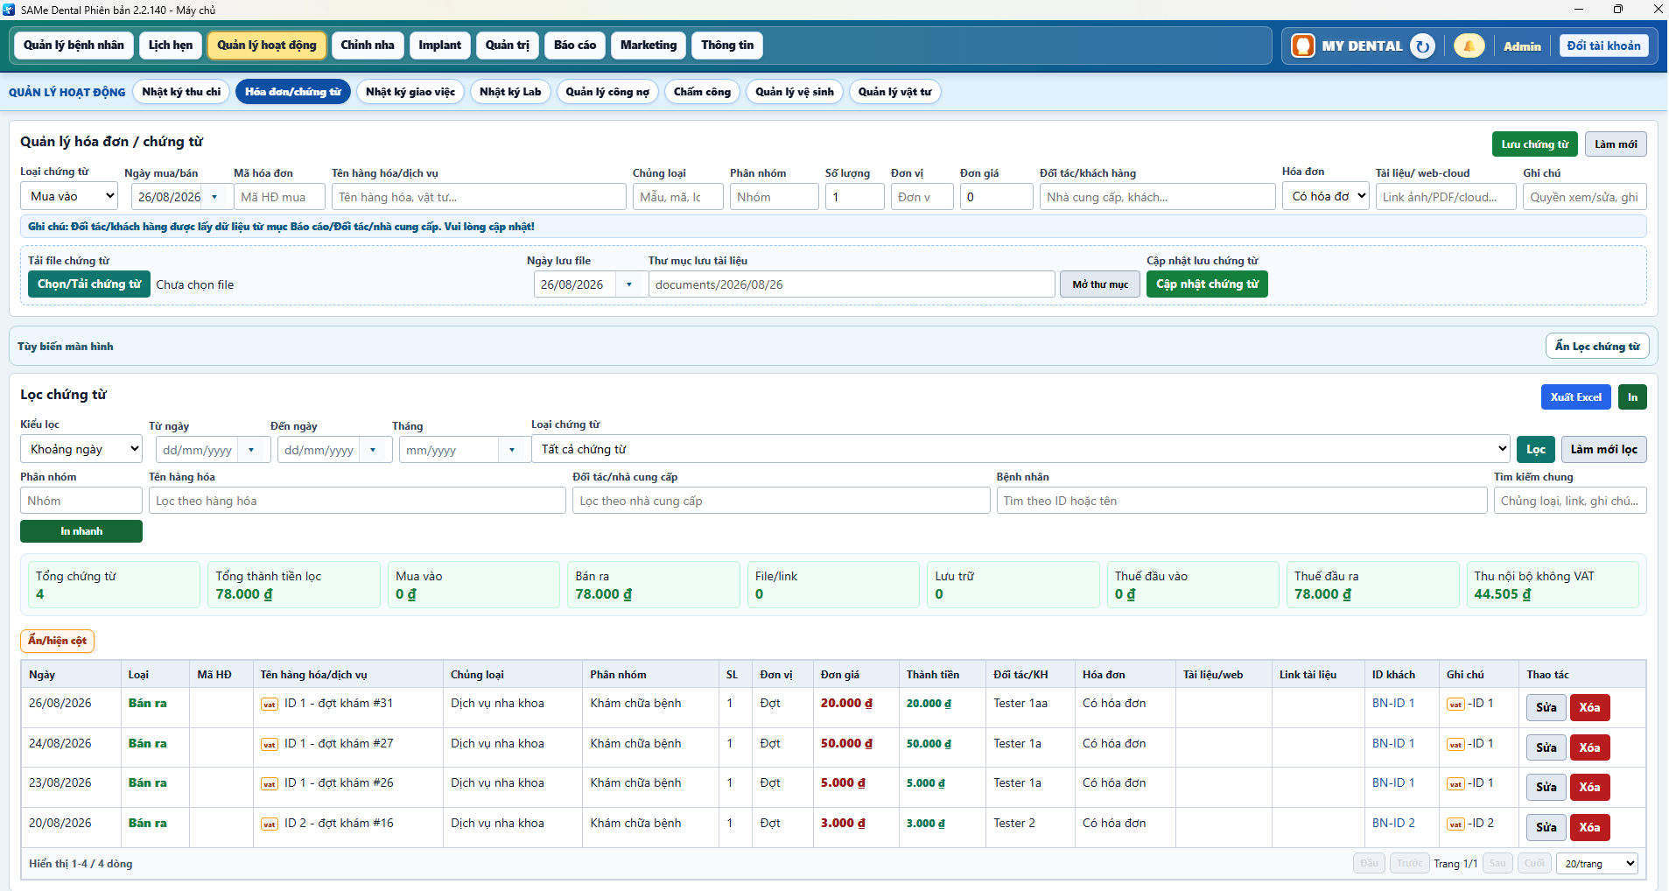Click In nhanh button

click(x=81, y=531)
